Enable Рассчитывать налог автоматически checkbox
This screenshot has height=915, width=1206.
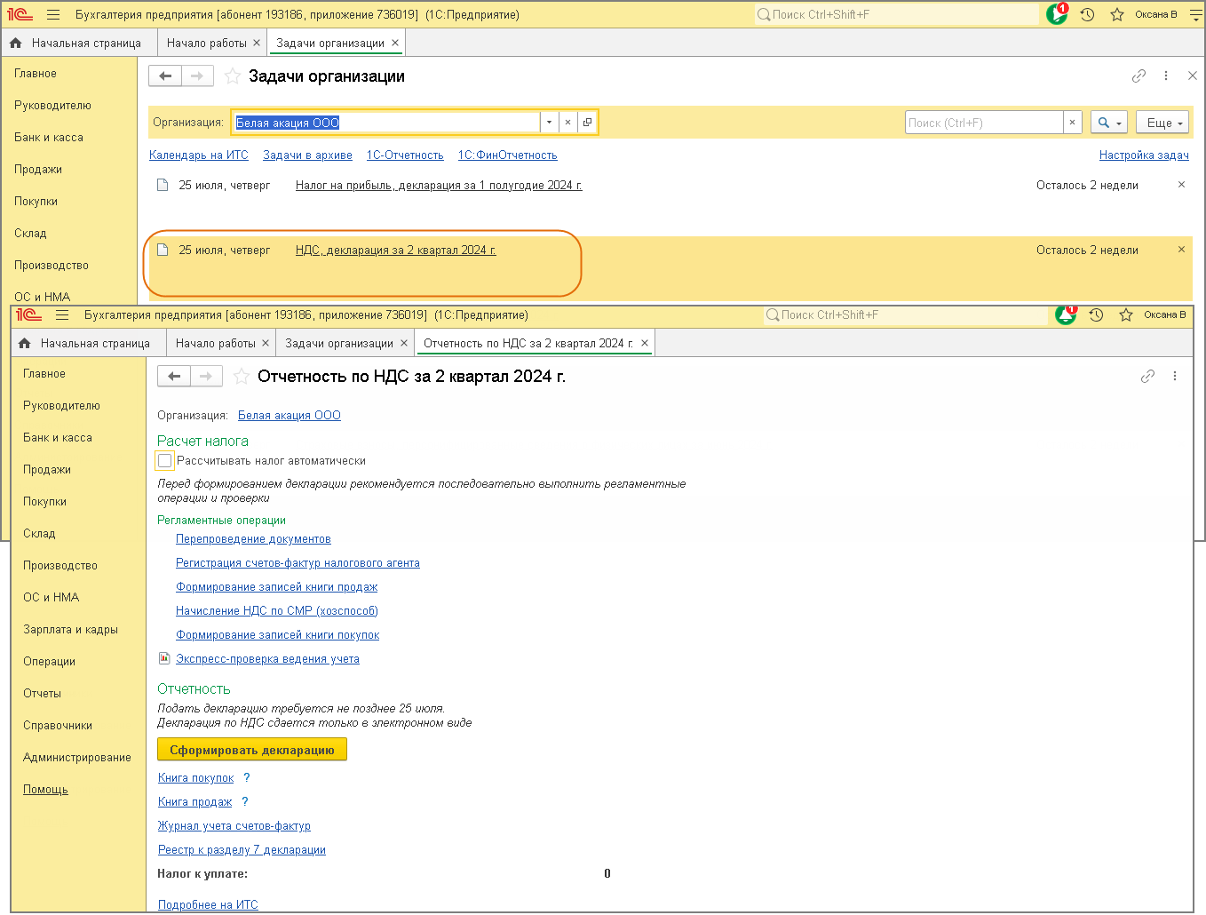(164, 461)
